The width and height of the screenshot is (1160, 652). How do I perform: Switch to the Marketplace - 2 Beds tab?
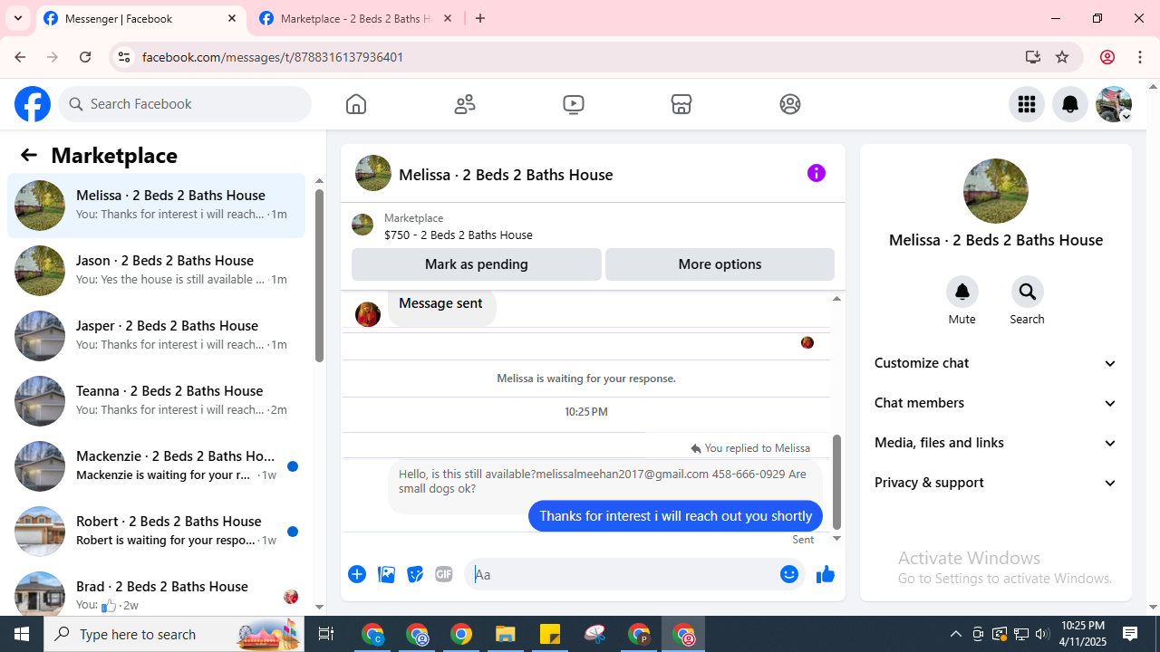pos(356,18)
